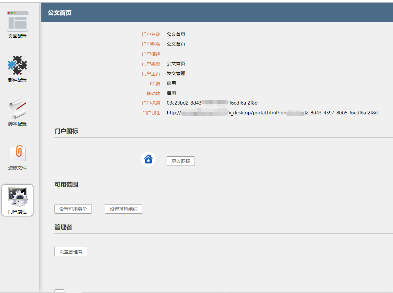Viewport: 393px width, 293px height.
Task: Click the 门户名称 value 公文首页
Action: (x=176, y=34)
